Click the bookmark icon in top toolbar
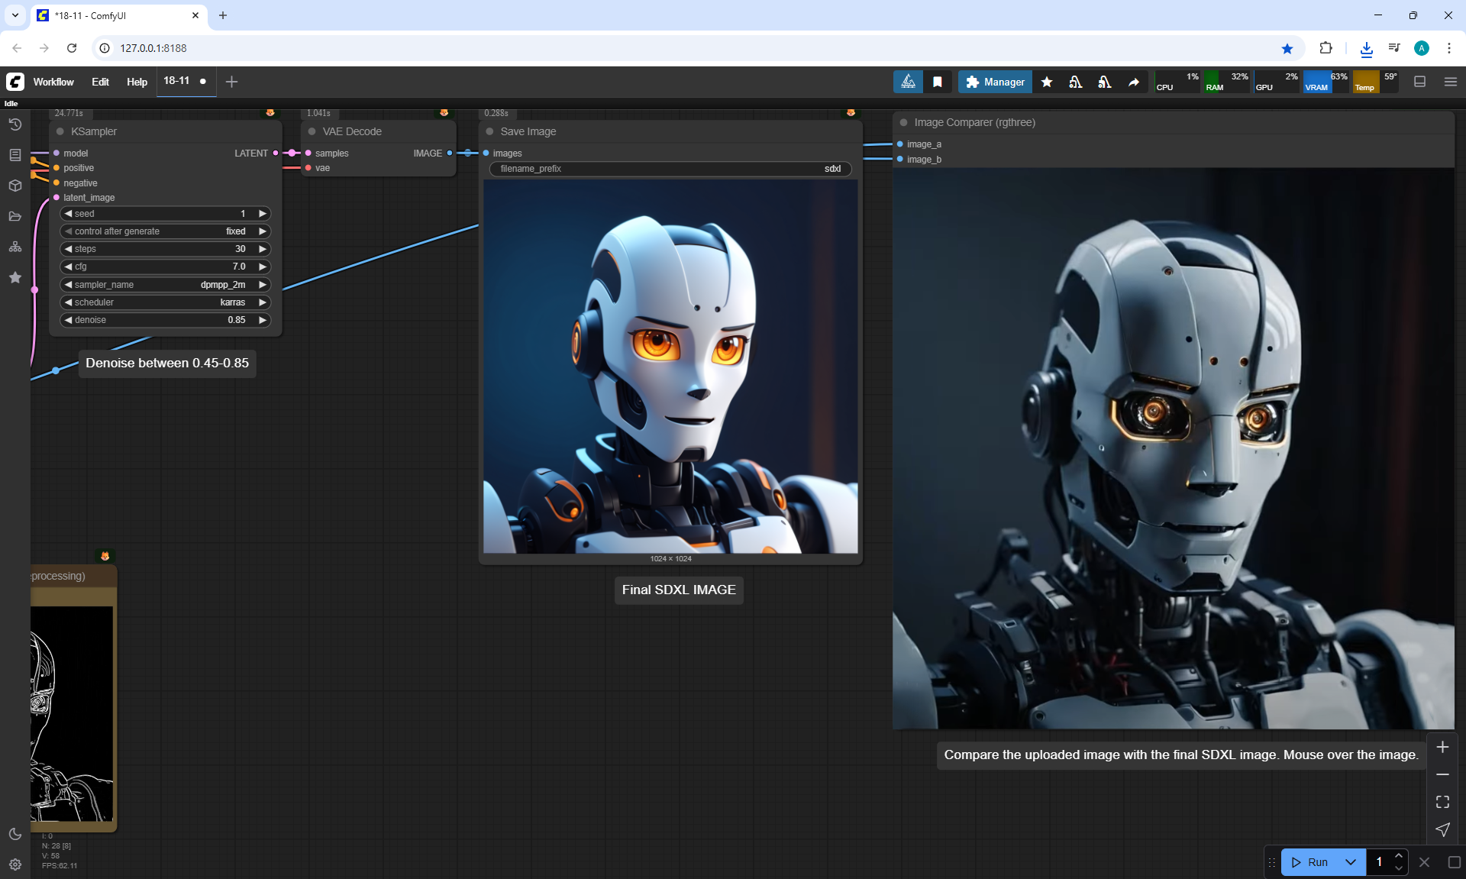The image size is (1466, 879). click(x=938, y=82)
